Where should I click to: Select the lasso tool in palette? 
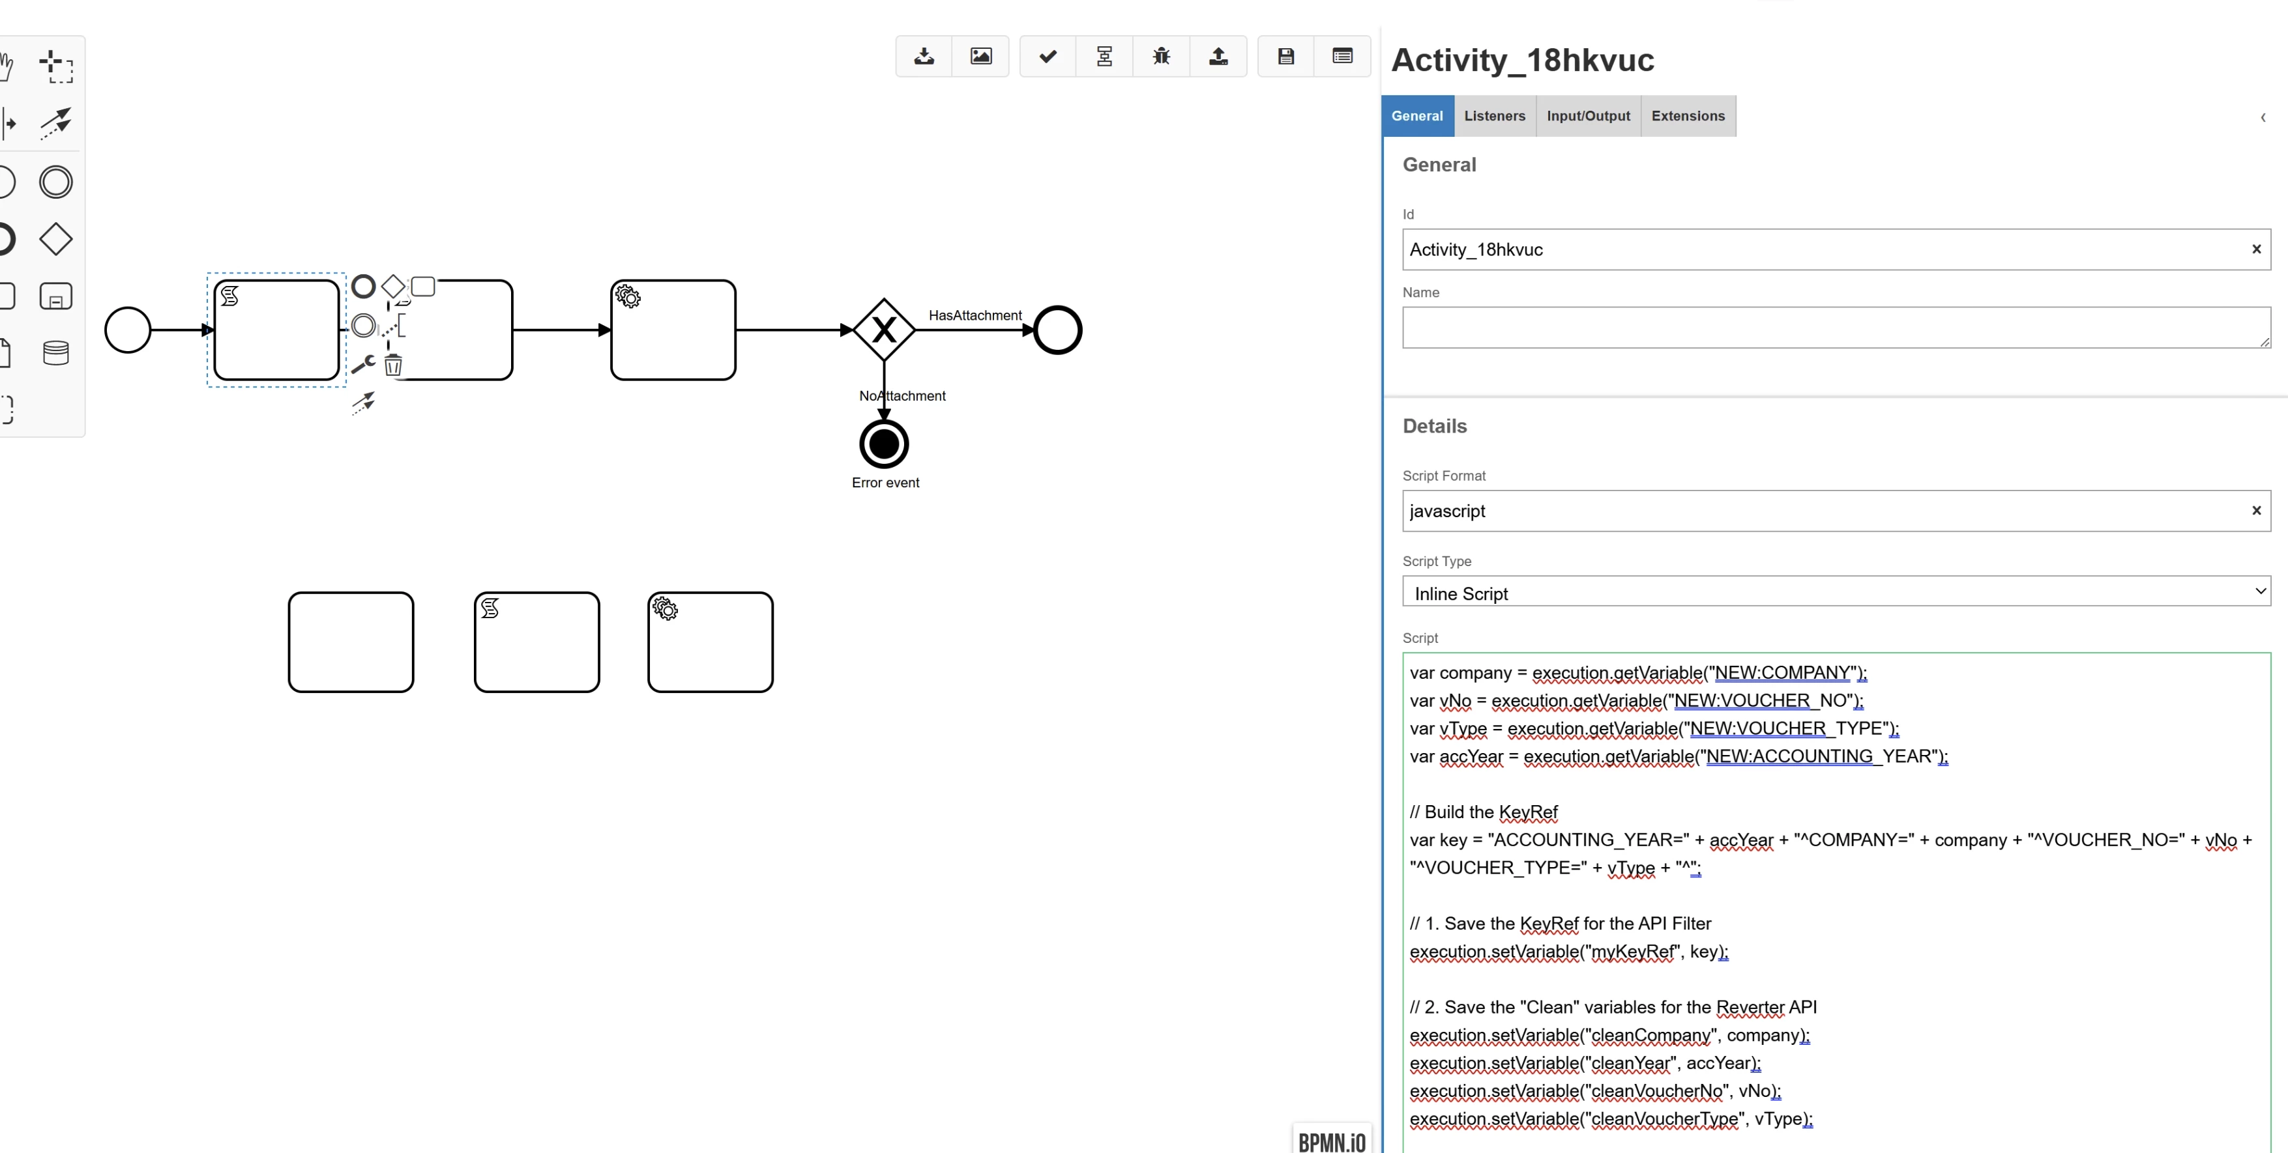coord(56,66)
